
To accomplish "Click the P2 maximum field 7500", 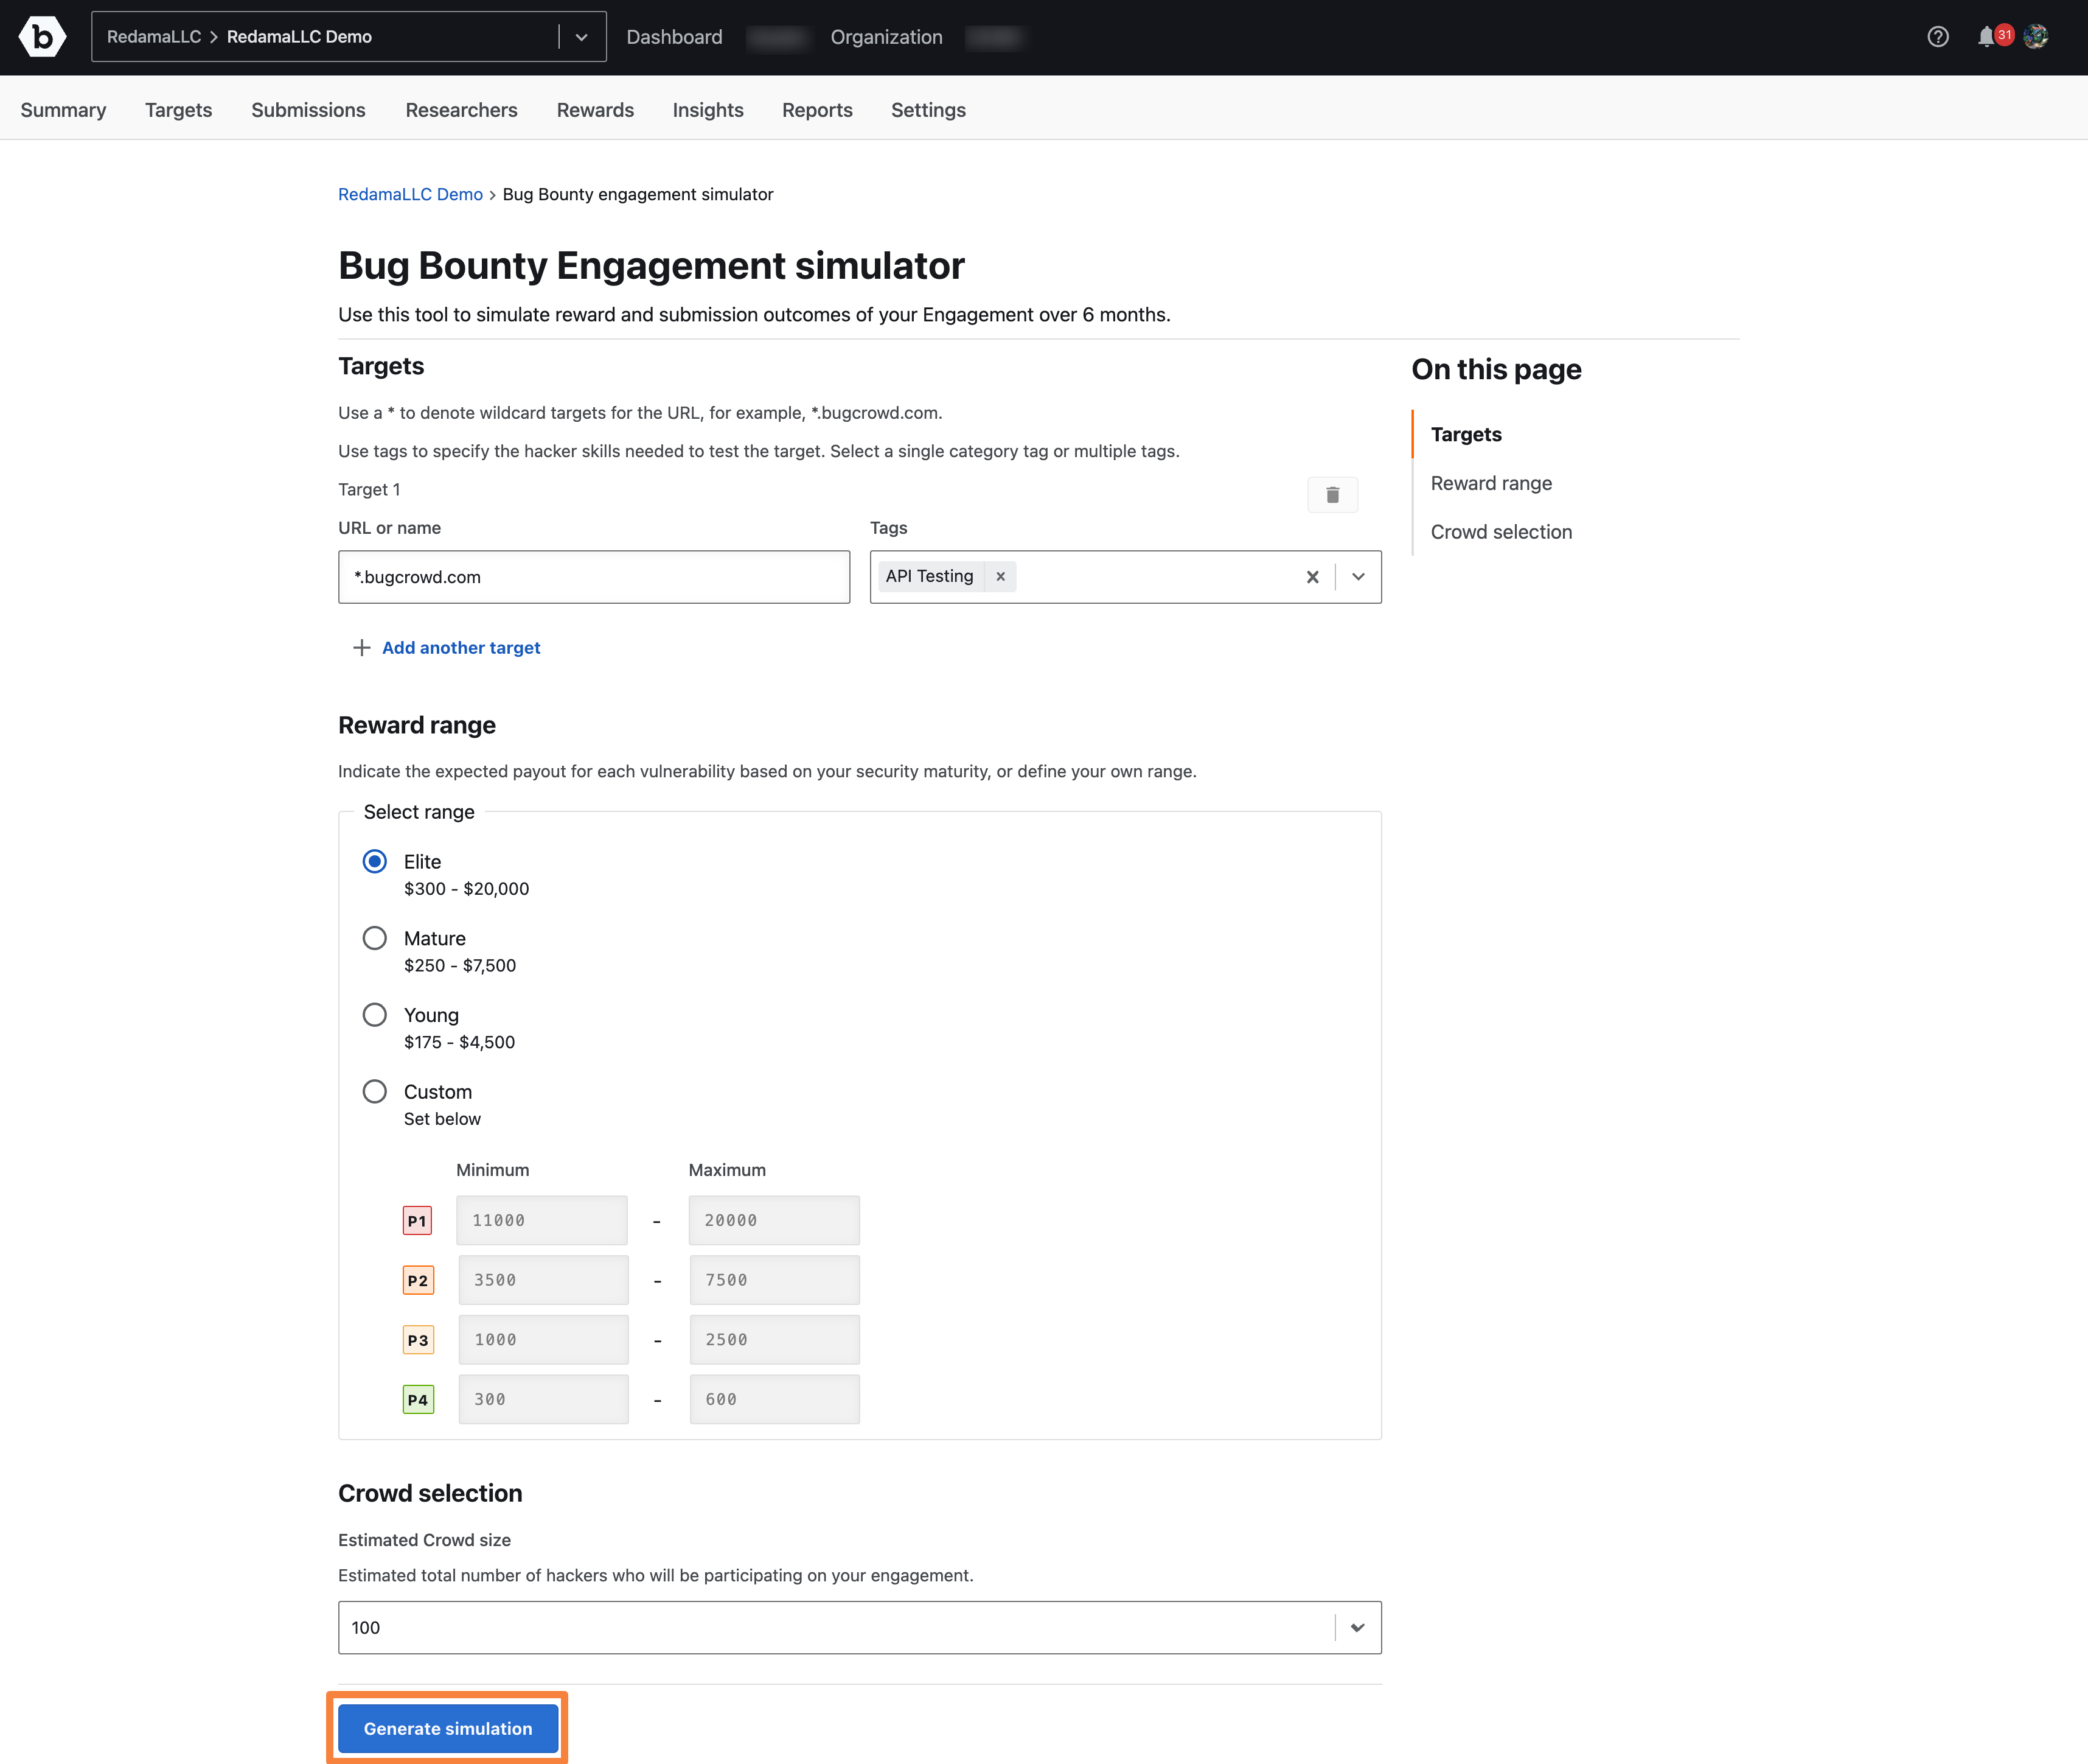I will (774, 1280).
